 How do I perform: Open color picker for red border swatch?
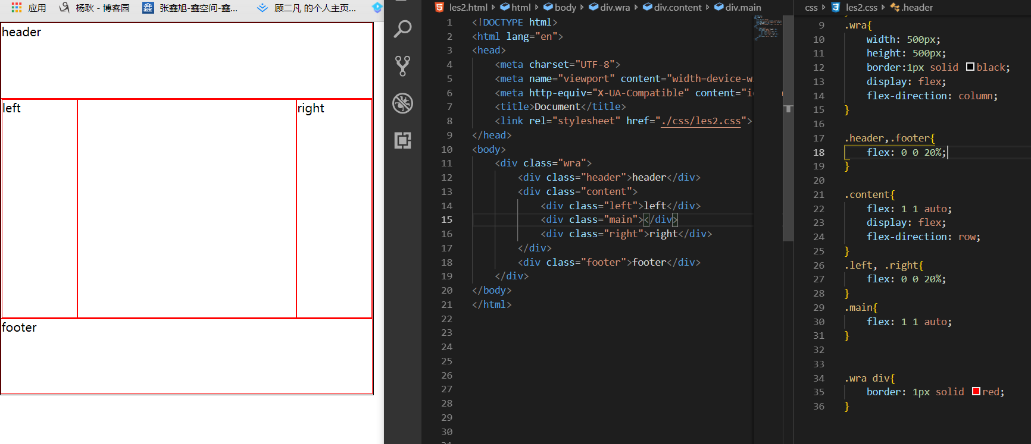[x=976, y=391]
